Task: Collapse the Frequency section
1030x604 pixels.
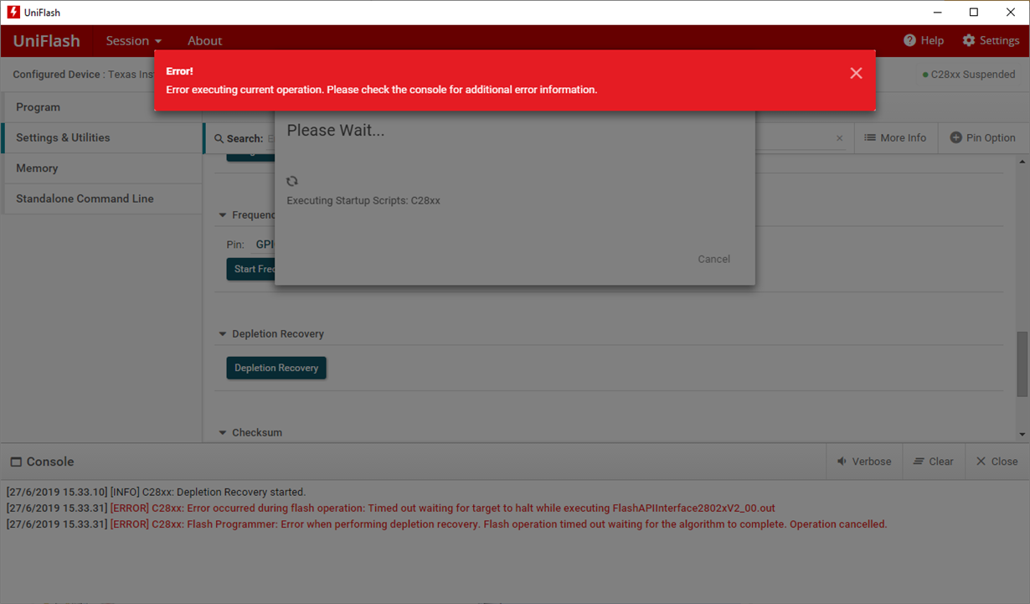Action: 223,215
